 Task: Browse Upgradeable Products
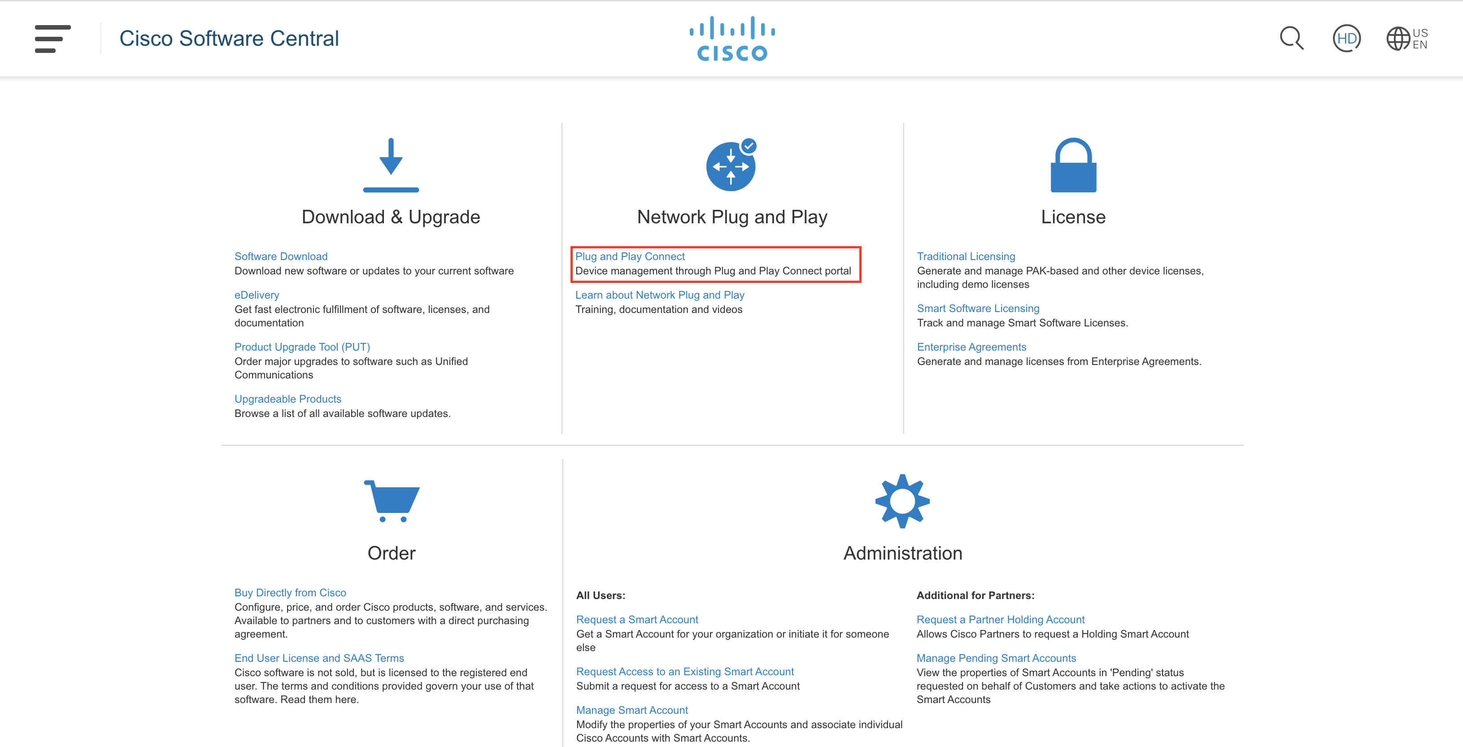pyautogui.click(x=288, y=399)
